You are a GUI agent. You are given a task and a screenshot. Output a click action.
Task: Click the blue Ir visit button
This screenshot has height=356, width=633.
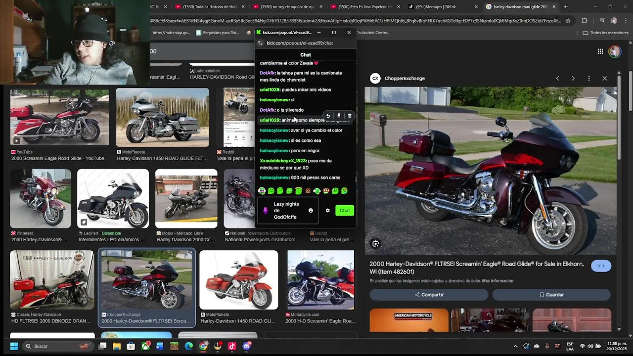601,266
